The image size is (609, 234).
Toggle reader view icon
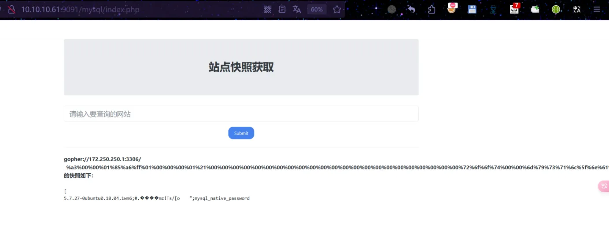click(x=282, y=9)
